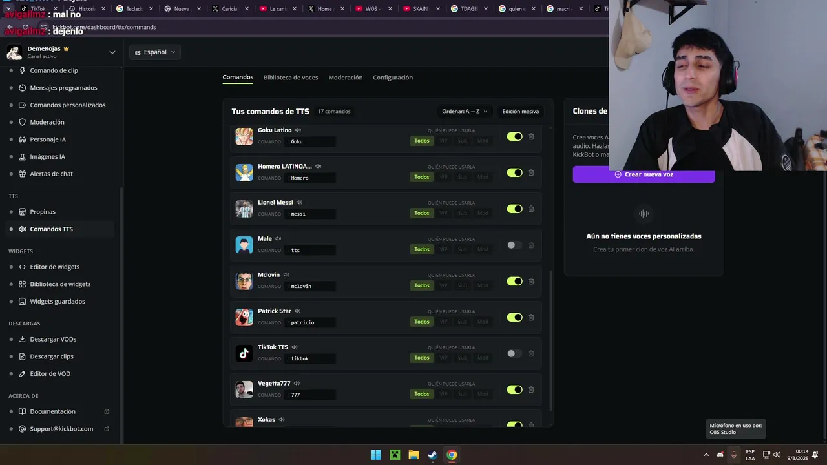Toggle off the Lionel Messi command
This screenshot has height=465, width=827.
coord(514,209)
